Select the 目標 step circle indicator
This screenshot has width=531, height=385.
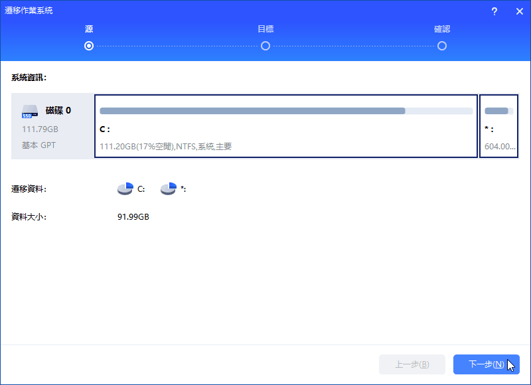(265, 46)
